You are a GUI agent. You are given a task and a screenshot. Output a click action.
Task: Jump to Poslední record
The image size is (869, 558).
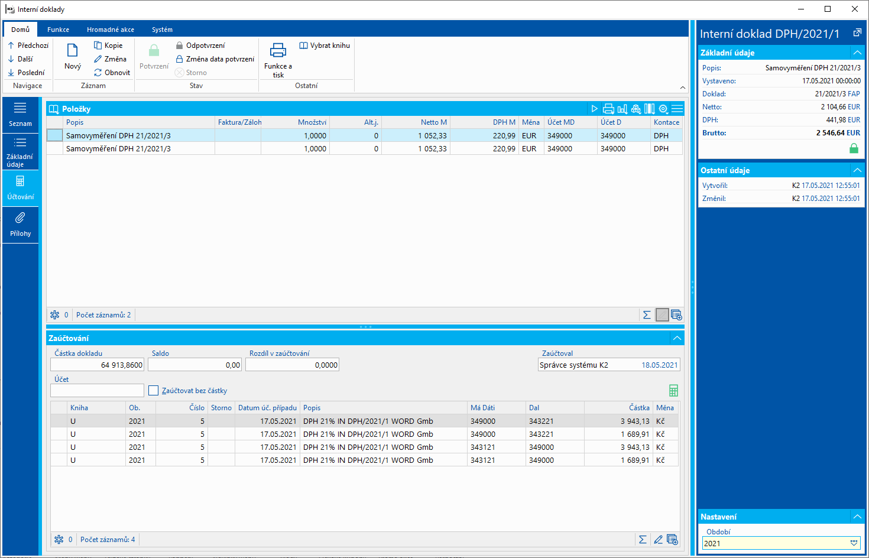pos(27,73)
